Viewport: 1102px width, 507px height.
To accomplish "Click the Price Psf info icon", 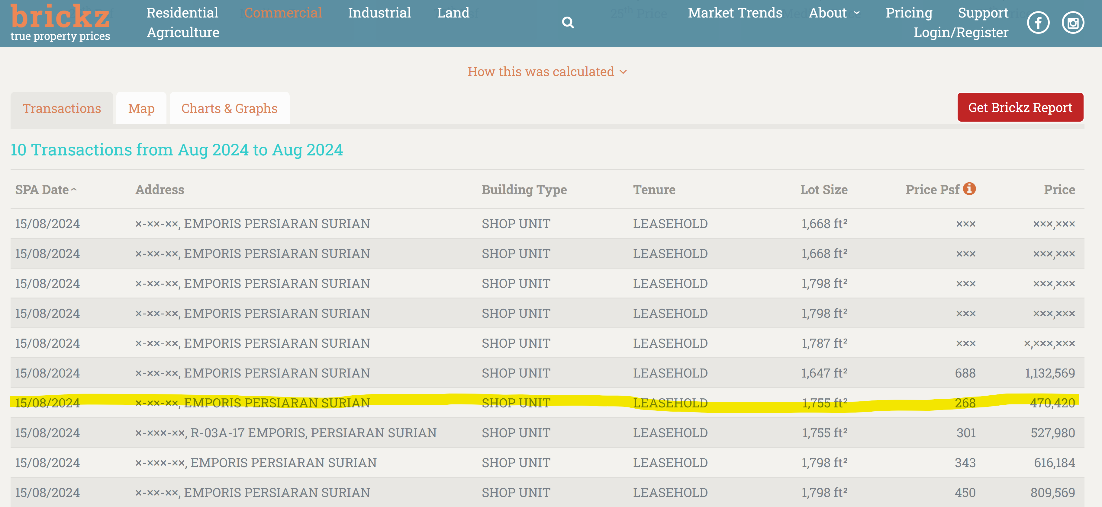I will (x=969, y=189).
